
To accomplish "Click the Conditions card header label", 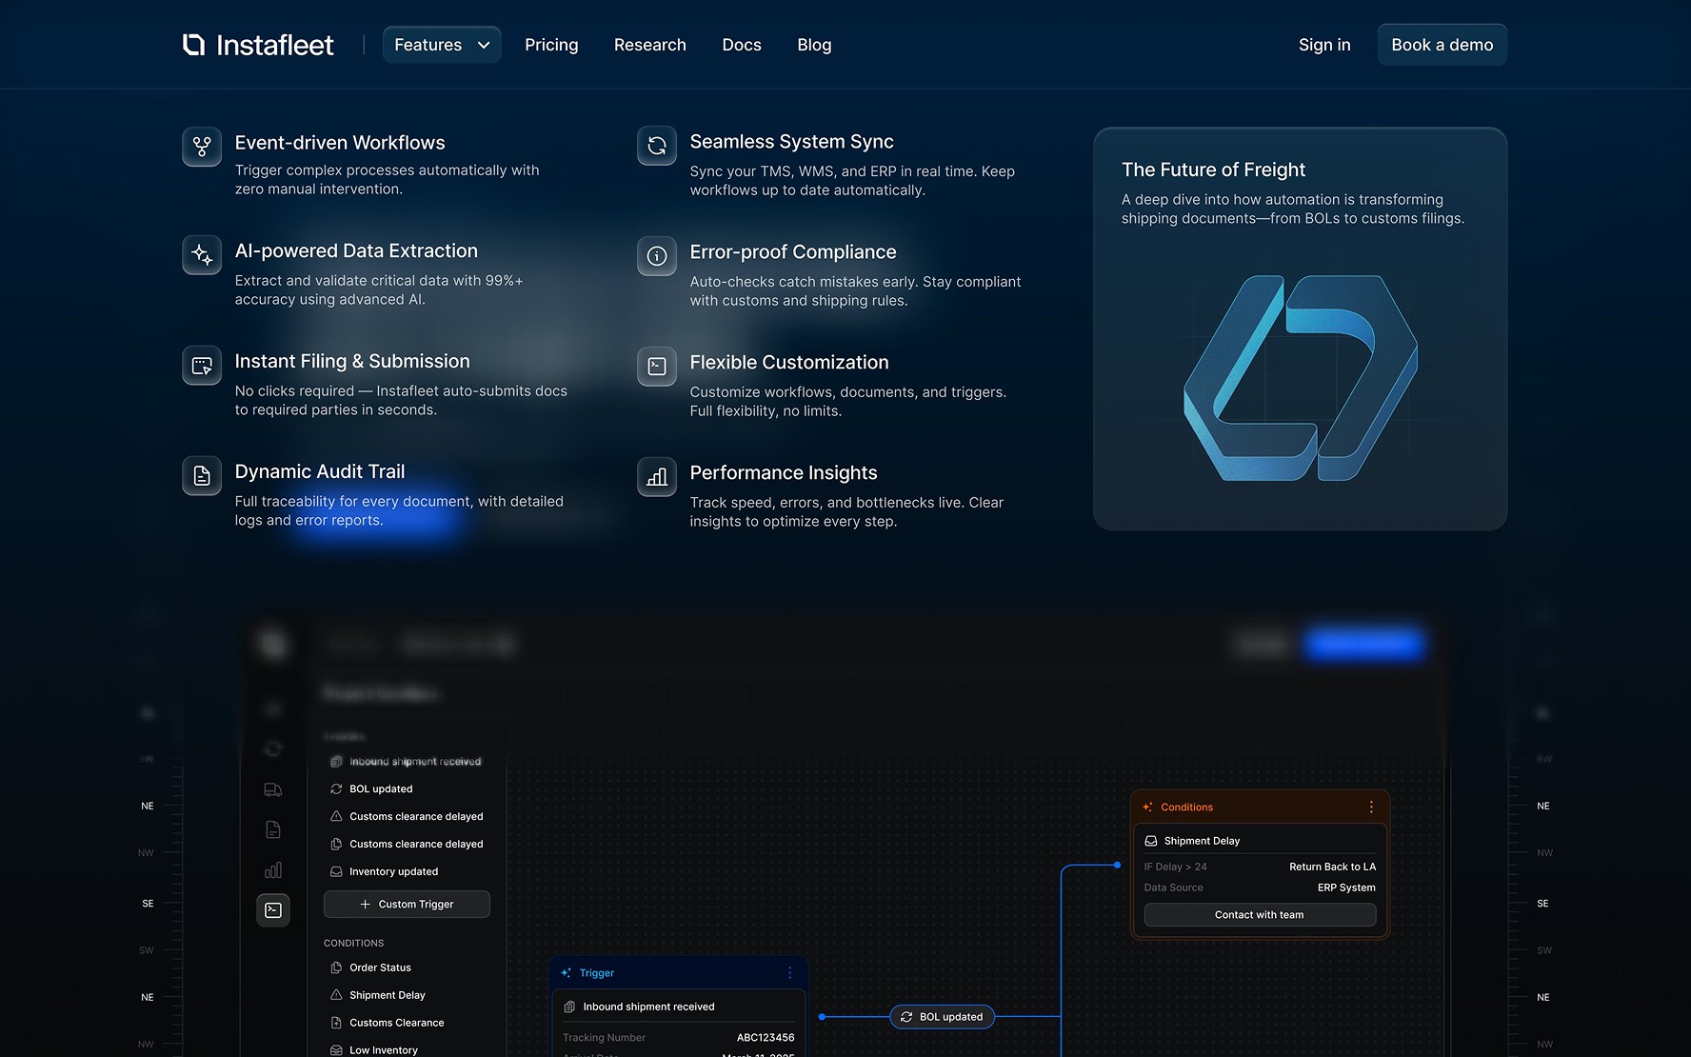I will [1186, 807].
